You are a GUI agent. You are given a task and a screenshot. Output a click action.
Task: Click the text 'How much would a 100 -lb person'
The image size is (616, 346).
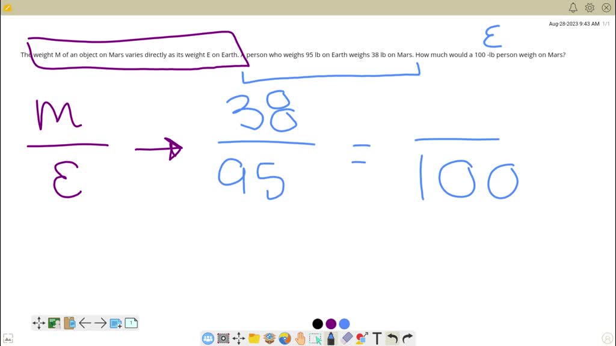tap(466, 55)
